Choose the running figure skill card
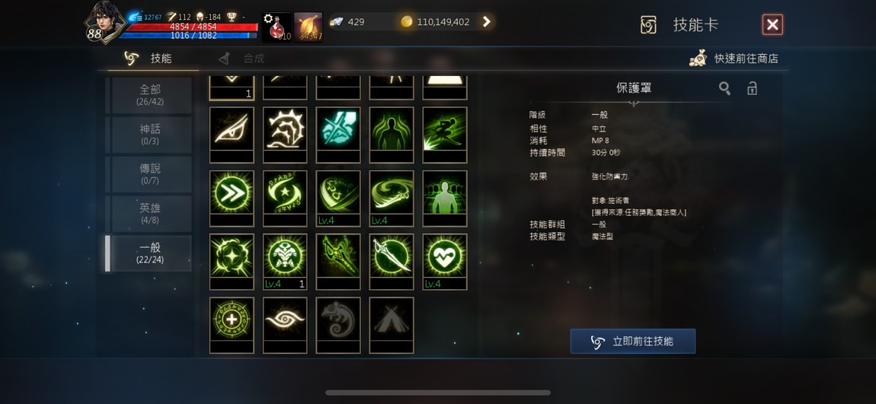Viewport: 876px width, 404px height. pyautogui.click(x=445, y=135)
